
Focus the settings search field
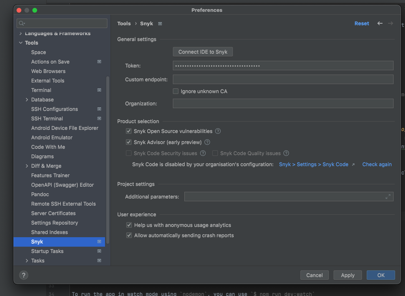click(x=62, y=24)
